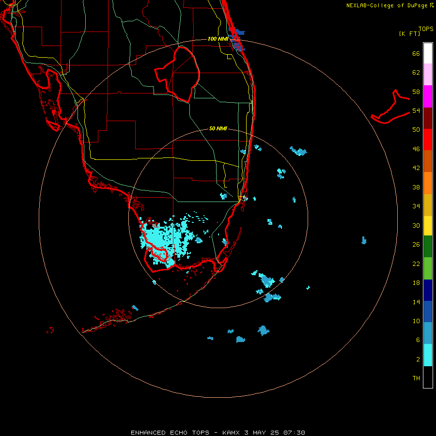Click the "22" scale label
The width and height of the screenshot is (436, 436).
tap(416, 264)
